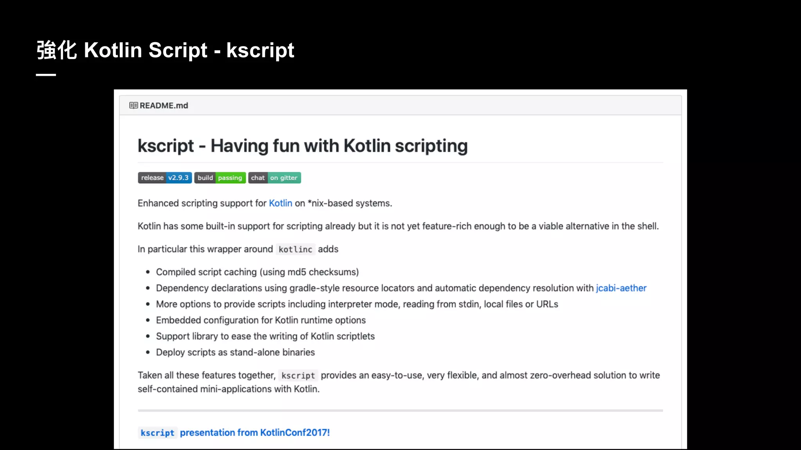Open the jcabi-aether link
This screenshot has width=801, height=450.
click(x=621, y=288)
